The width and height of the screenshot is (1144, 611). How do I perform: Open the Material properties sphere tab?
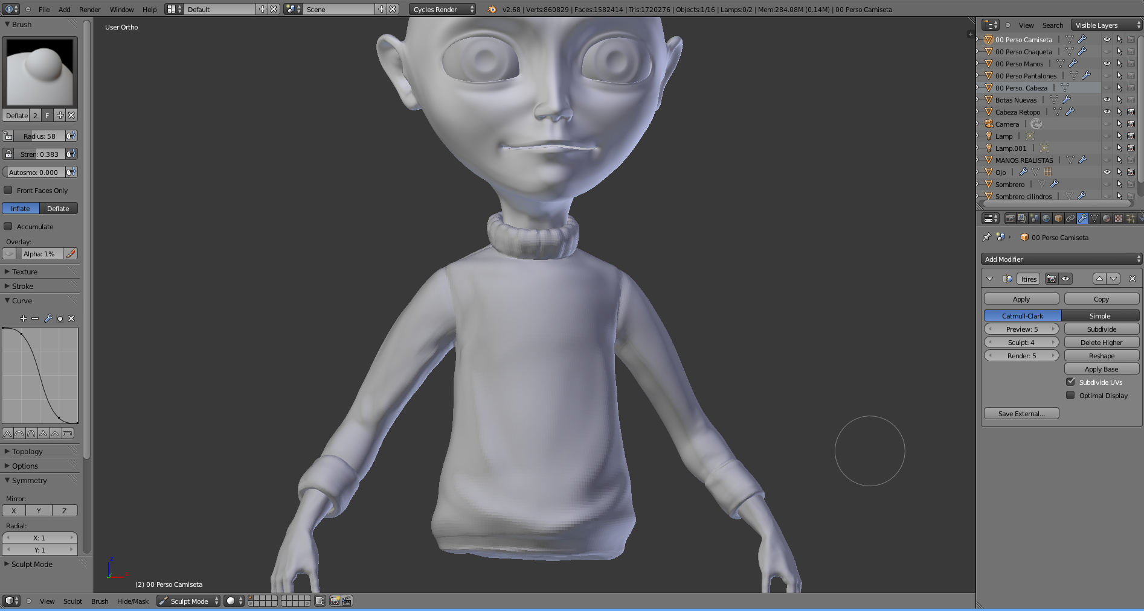[1107, 218]
